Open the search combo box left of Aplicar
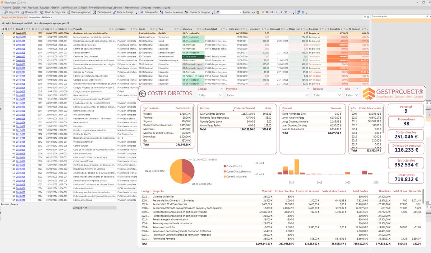Image resolution: width=431 pixels, height=253 pixels. [231, 12]
